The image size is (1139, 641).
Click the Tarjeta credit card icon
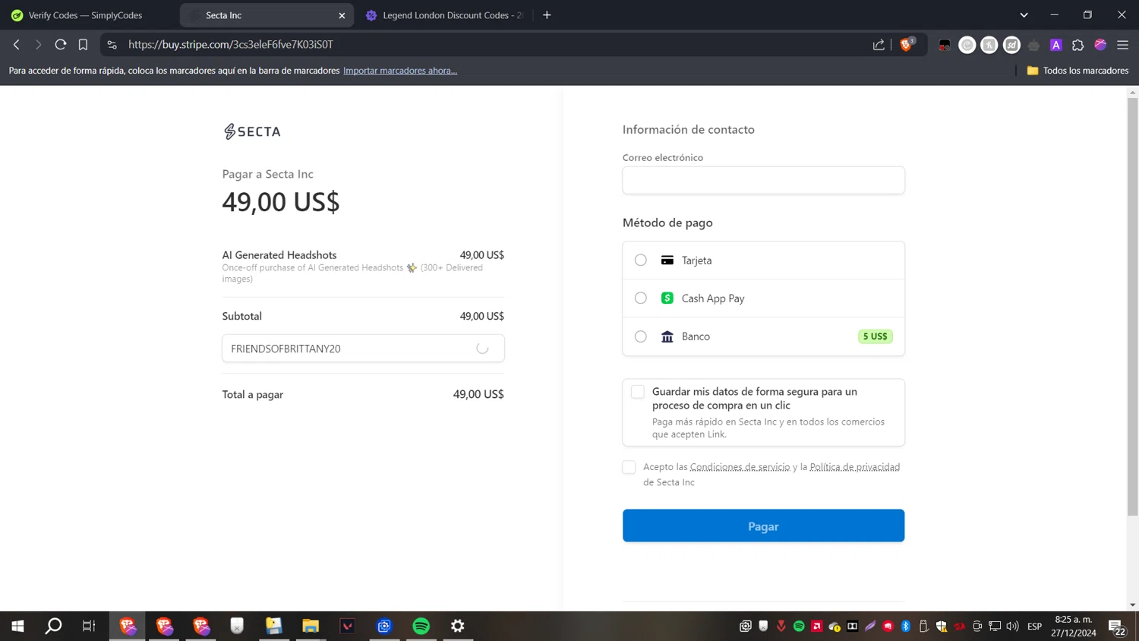click(667, 260)
